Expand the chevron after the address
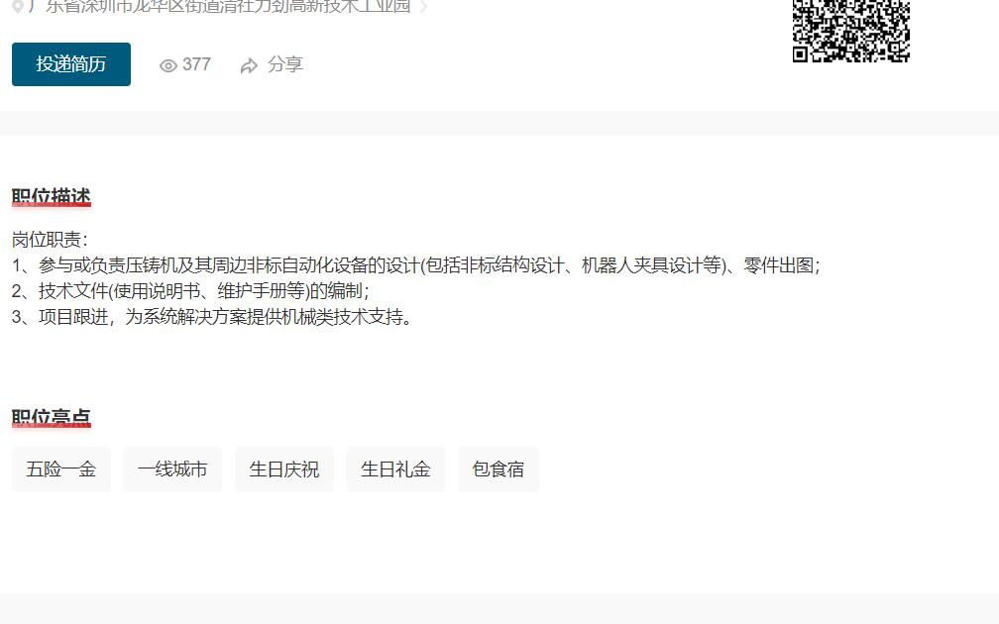Screen dimensions: 999x624 pyautogui.click(x=424, y=6)
